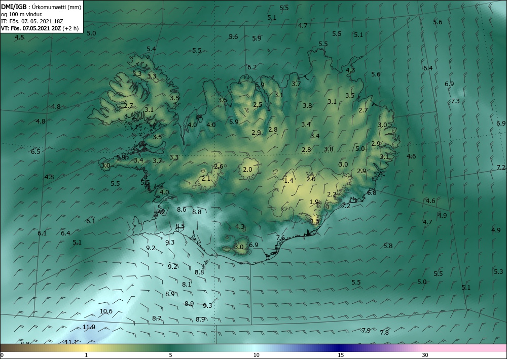
Task: Click the value 6.5 on the map
Action: coord(35,151)
